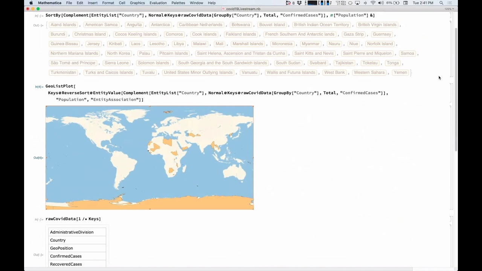Click the clock showing Tue 2:41 PM

pos(423,3)
